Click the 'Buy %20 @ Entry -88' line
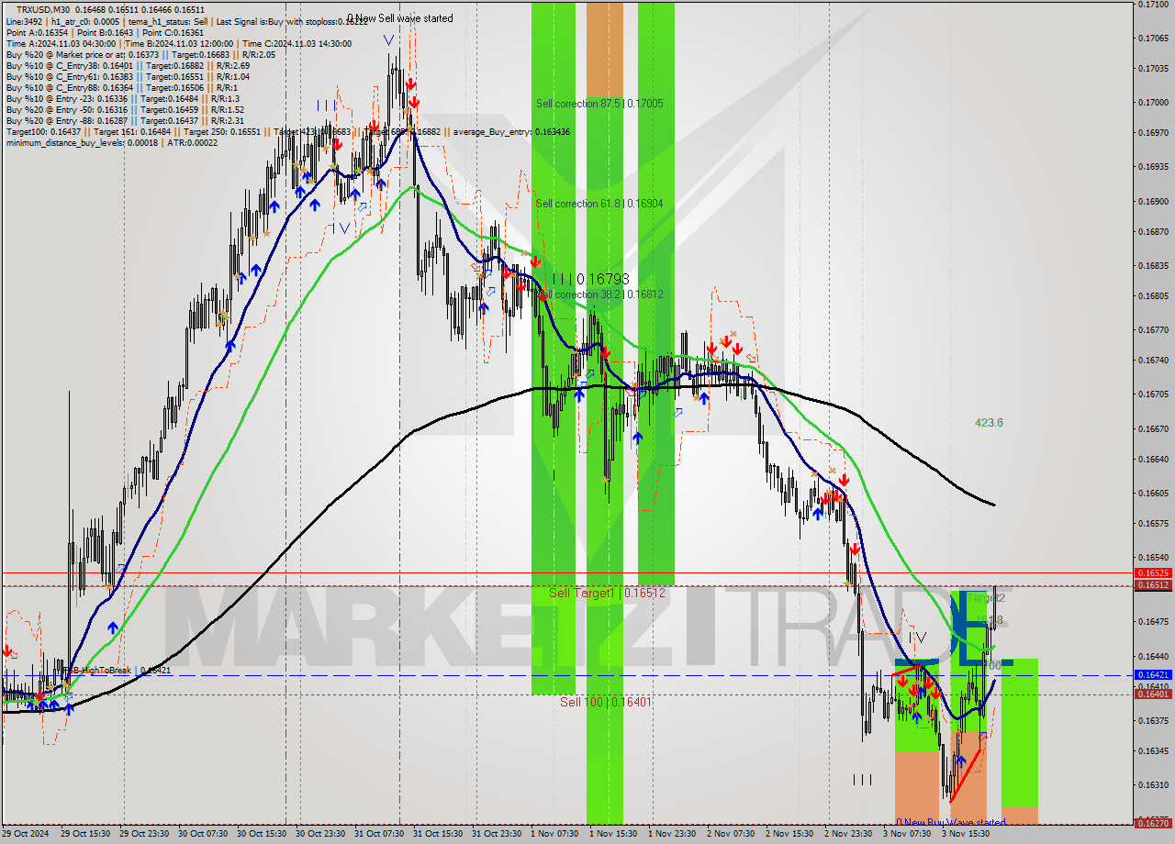The width and height of the screenshot is (1175, 844). (x=125, y=120)
